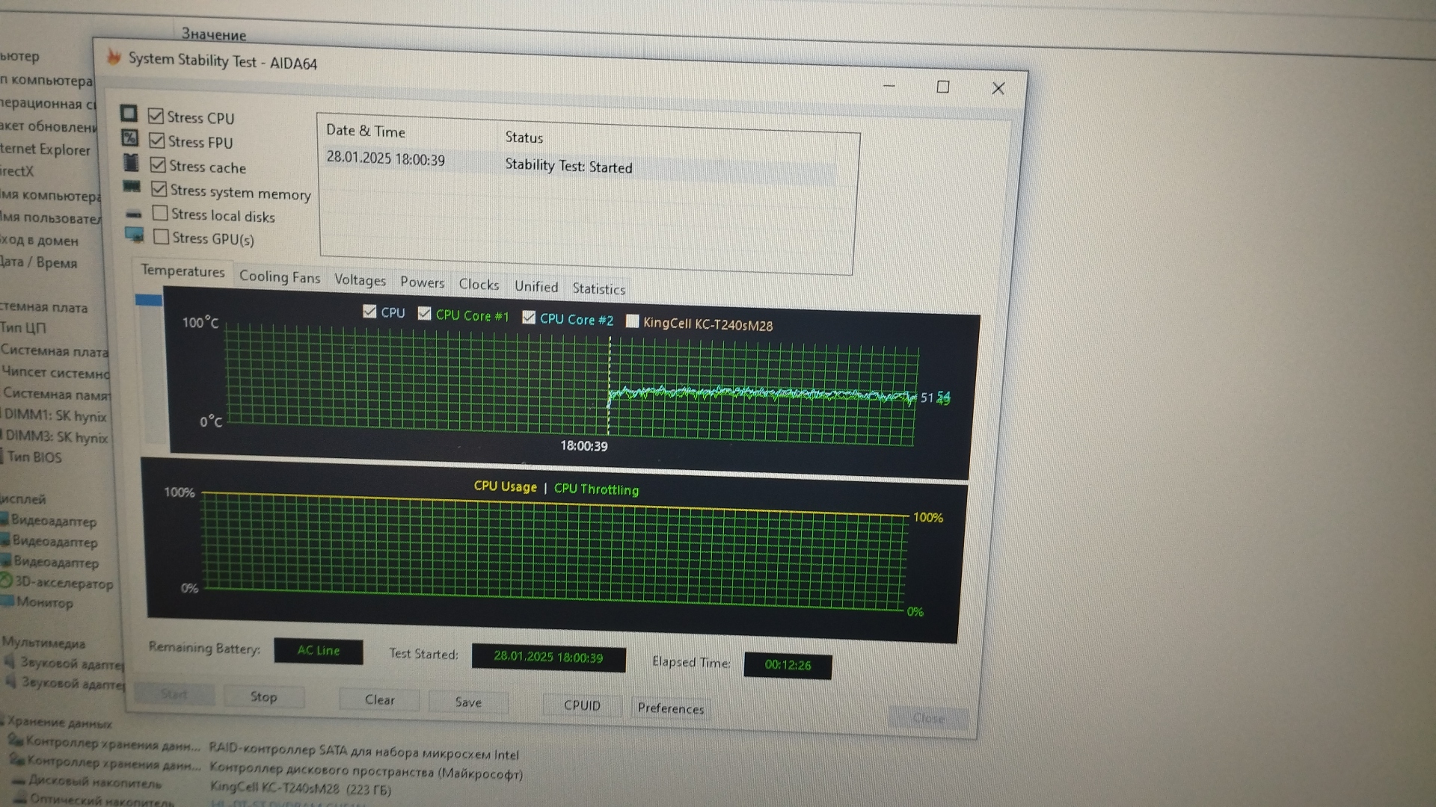Viewport: 1436px width, 807px height.
Task: Click the AC Line battery field
Action: pyautogui.click(x=319, y=651)
